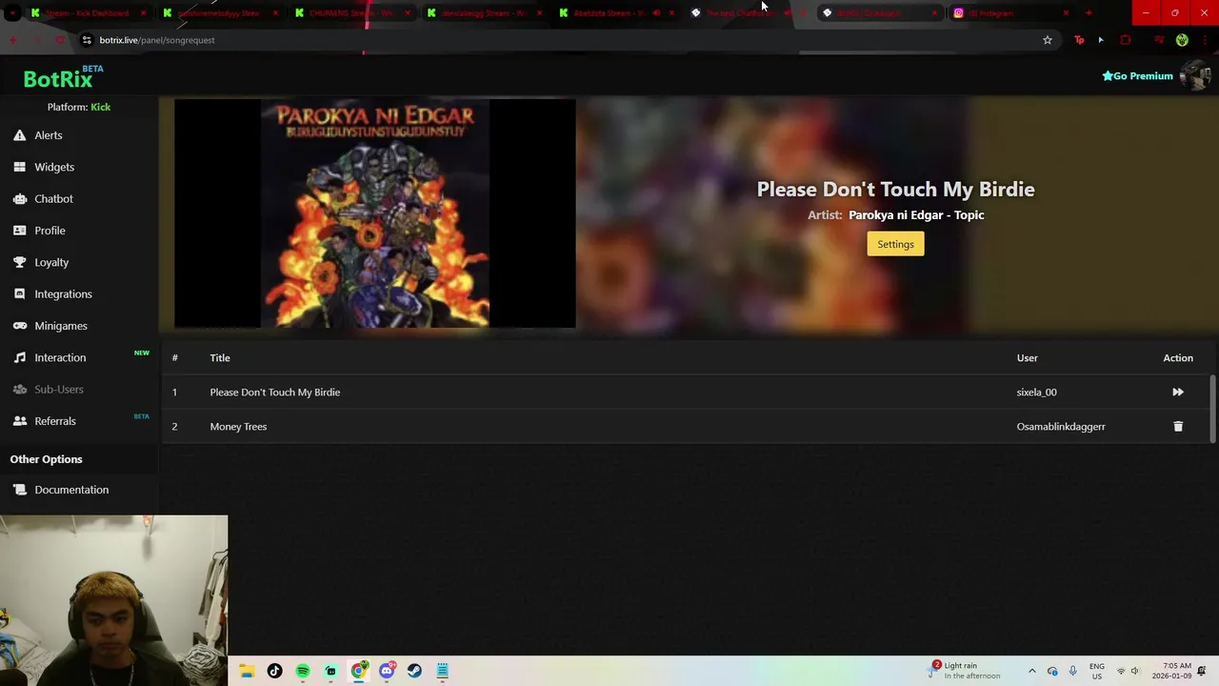Image resolution: width=1219 pixels, height=686 pixels.
Task: Switch to Kick Dashboard browser tab
Action: click(x=86, y=13)
